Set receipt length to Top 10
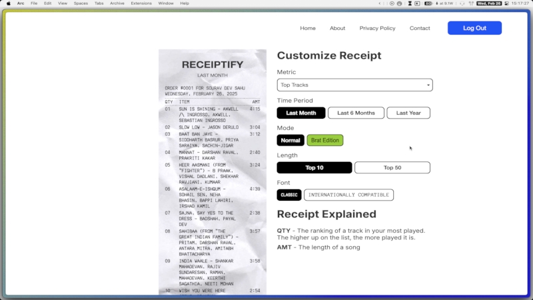533x300 pixels. coord(314,168)
